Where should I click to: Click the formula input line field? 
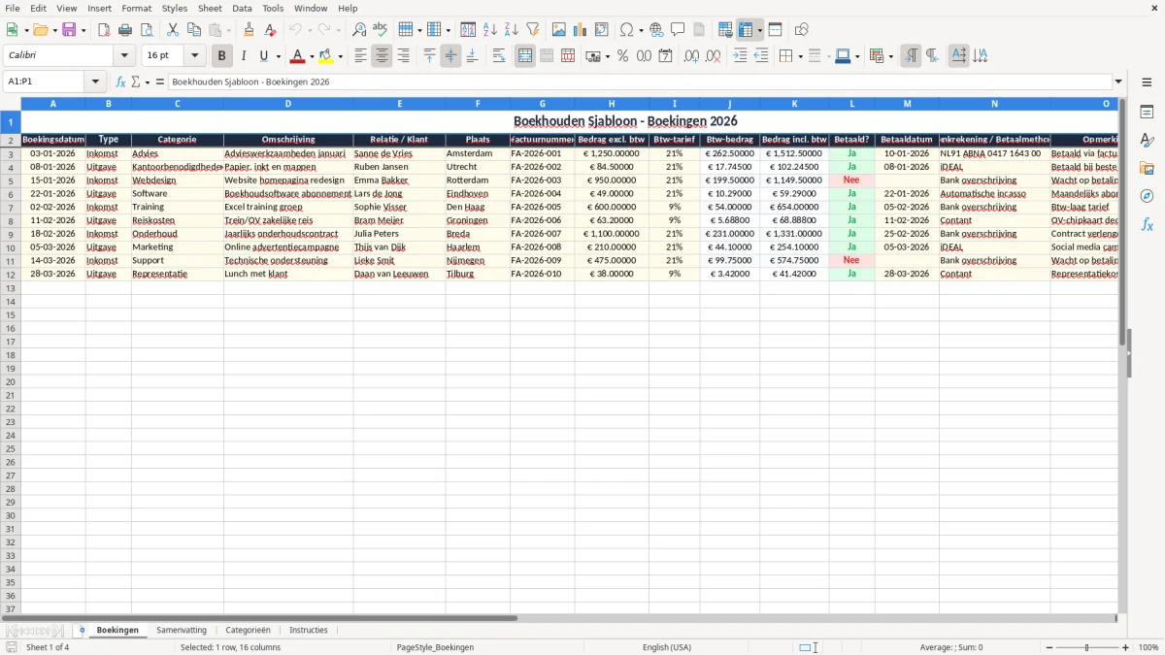coord(640,82)
